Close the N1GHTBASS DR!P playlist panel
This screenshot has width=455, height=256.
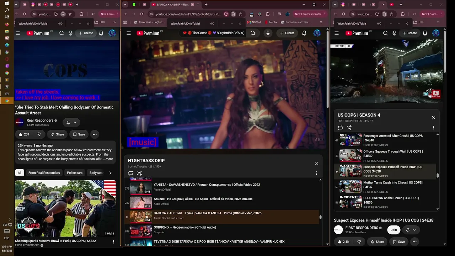(x=316, y=163)
